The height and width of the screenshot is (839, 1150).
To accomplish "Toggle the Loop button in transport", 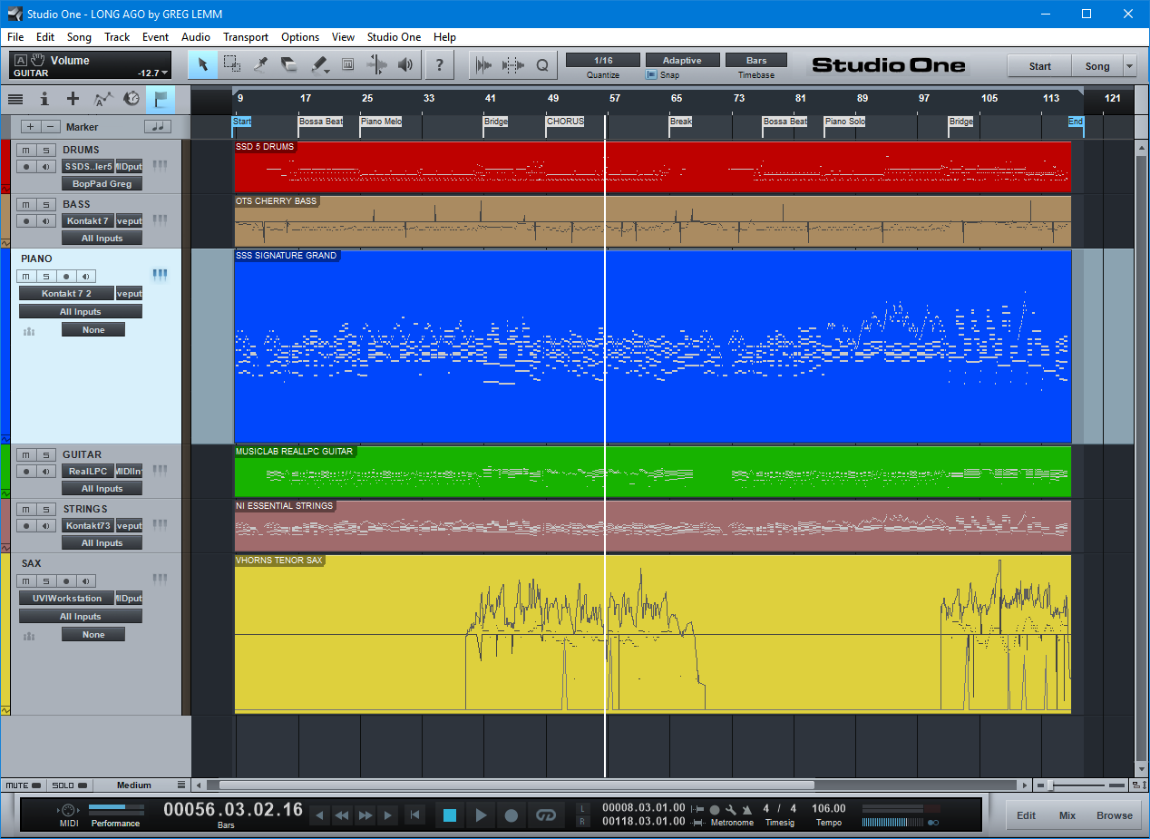I will coord(545,815).
